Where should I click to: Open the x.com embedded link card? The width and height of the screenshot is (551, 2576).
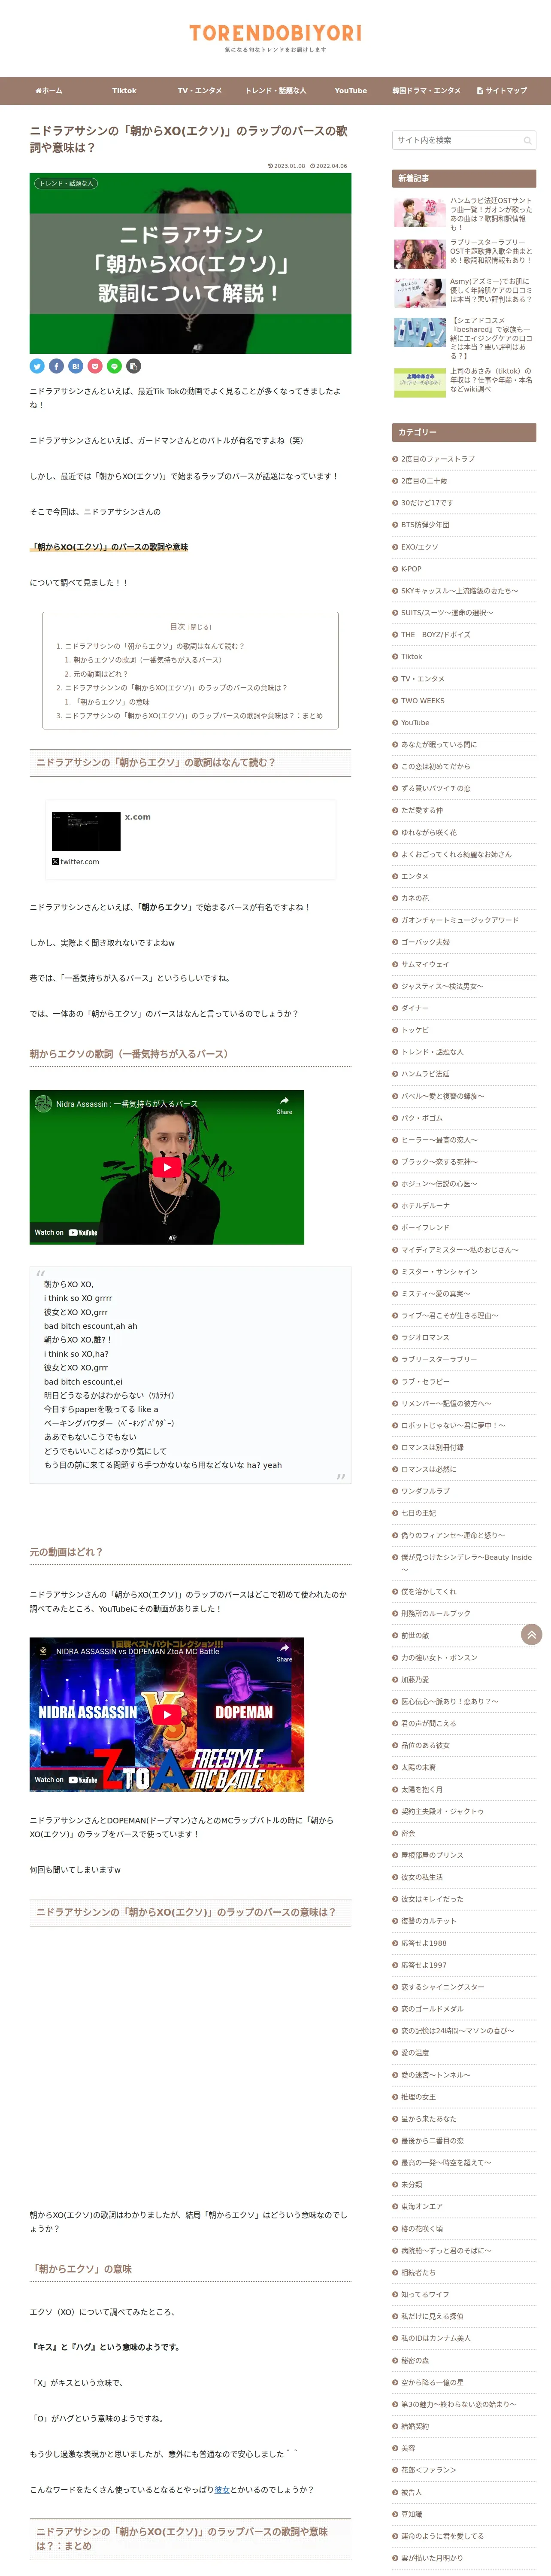pyautogui.click(x=190, y=838)
